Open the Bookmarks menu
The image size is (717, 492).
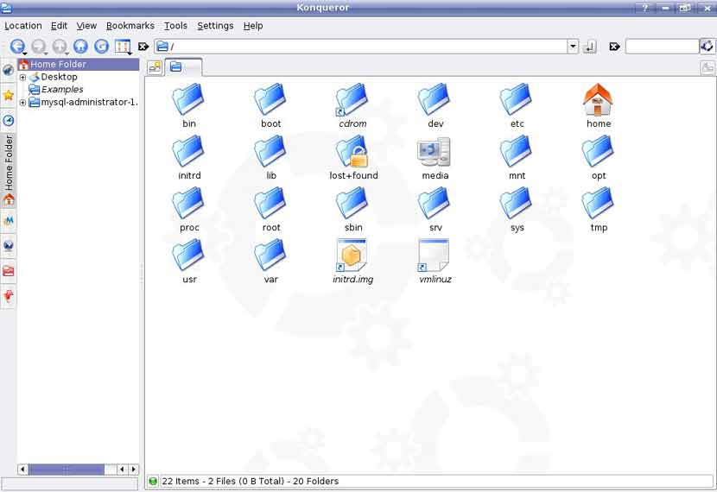pyautogui.click(x=130, y=26)
